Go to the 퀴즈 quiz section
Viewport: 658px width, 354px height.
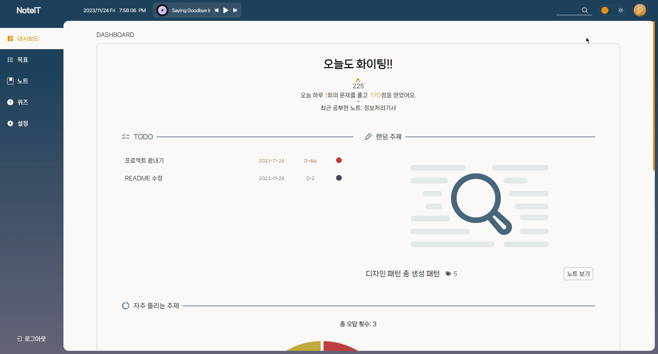(22, 102)
